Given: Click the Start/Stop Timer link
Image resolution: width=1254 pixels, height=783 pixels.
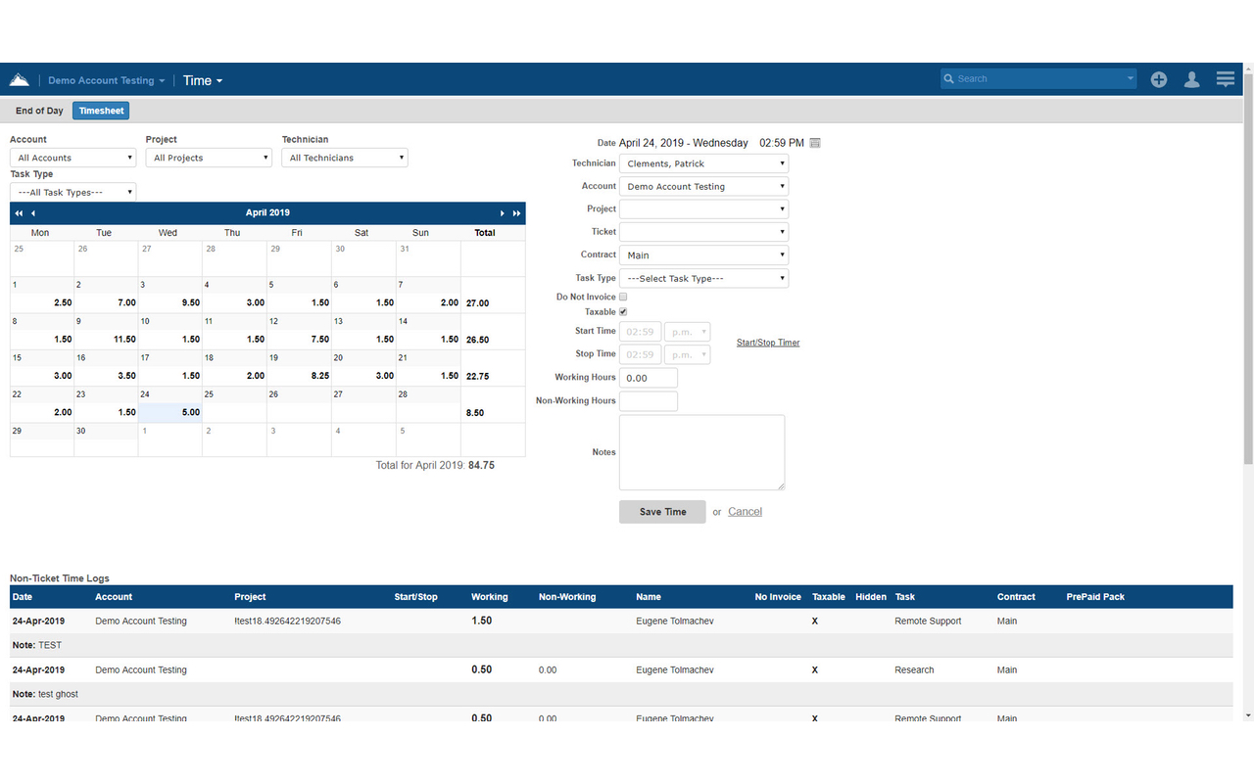Looking at the screenshot, I should (x=767, y=342).
